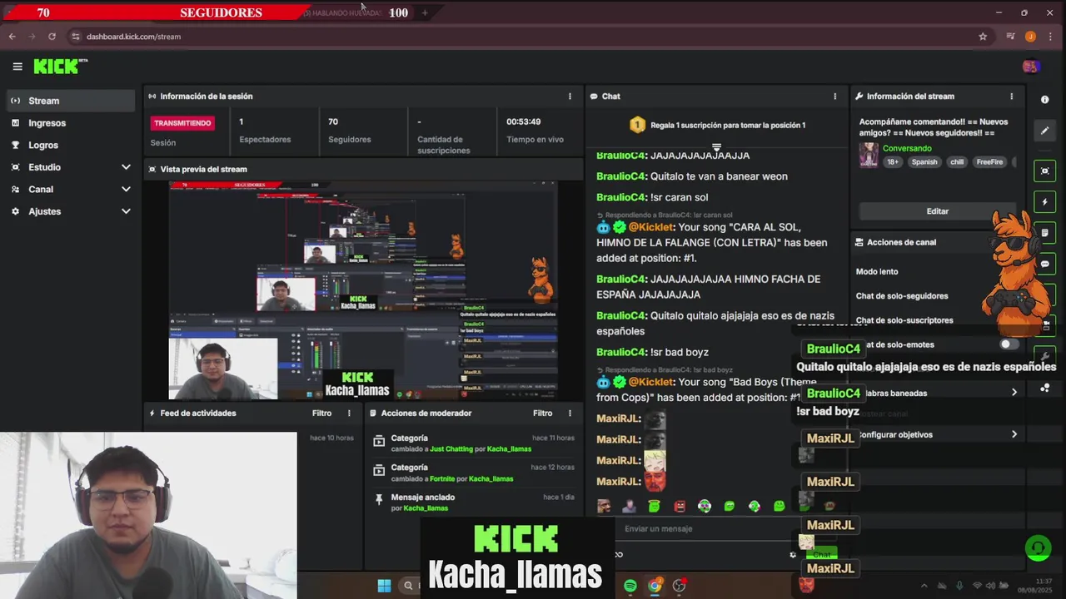
Task: Open Configurar objetivos arrow
Action: (1014, 434)
